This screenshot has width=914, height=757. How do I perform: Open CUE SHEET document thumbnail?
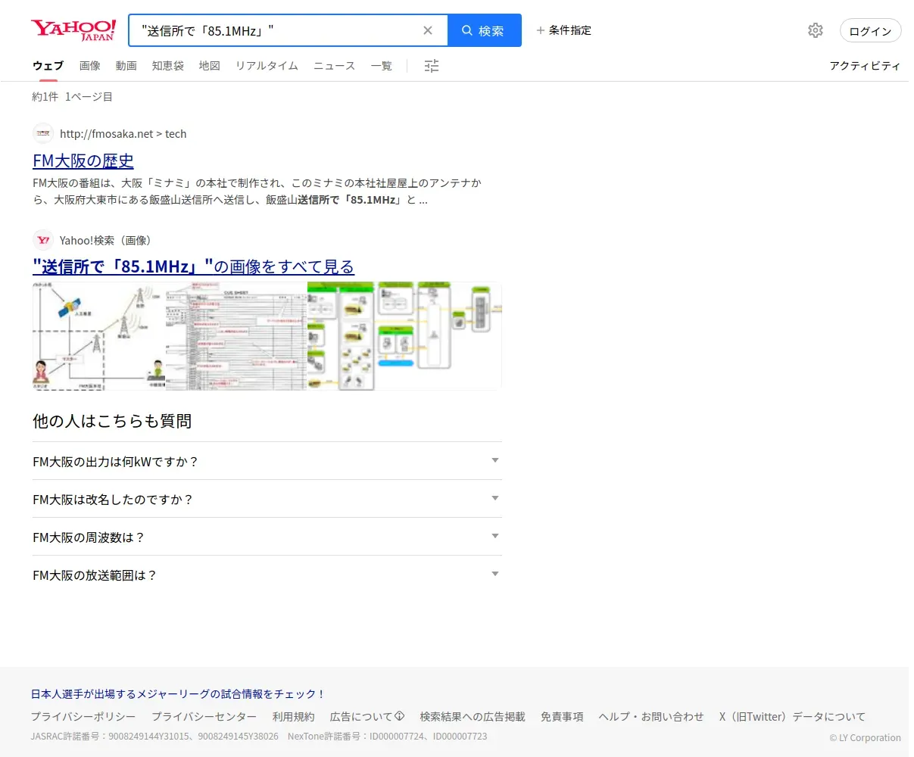coord(236,336)
